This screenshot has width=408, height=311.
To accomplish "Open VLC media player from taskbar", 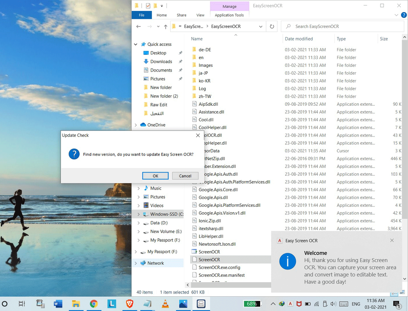I will pos(165,304).
